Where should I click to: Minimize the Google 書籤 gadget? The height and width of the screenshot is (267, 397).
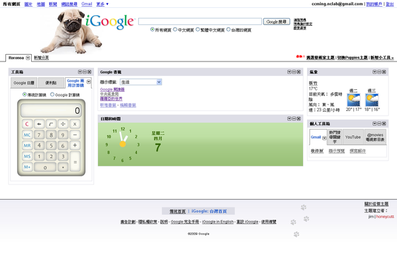coord(294,72)
